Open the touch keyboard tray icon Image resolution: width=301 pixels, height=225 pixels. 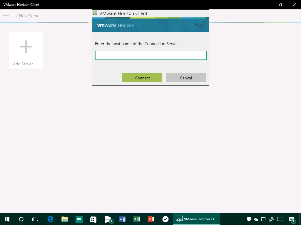[281, 219]
